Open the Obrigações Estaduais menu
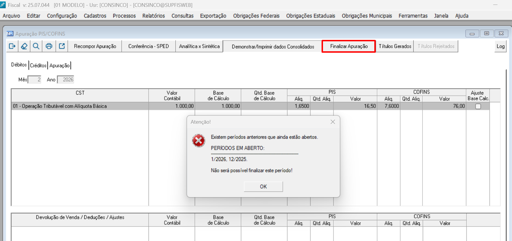Viewport: 512px width, 241px height. (311, 16)
